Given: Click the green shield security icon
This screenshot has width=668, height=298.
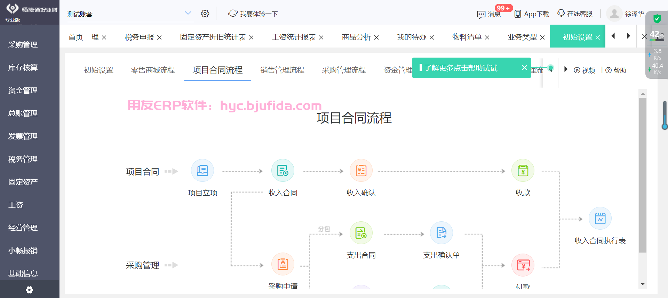Looking at the screenshot, I should pos(657,19).
